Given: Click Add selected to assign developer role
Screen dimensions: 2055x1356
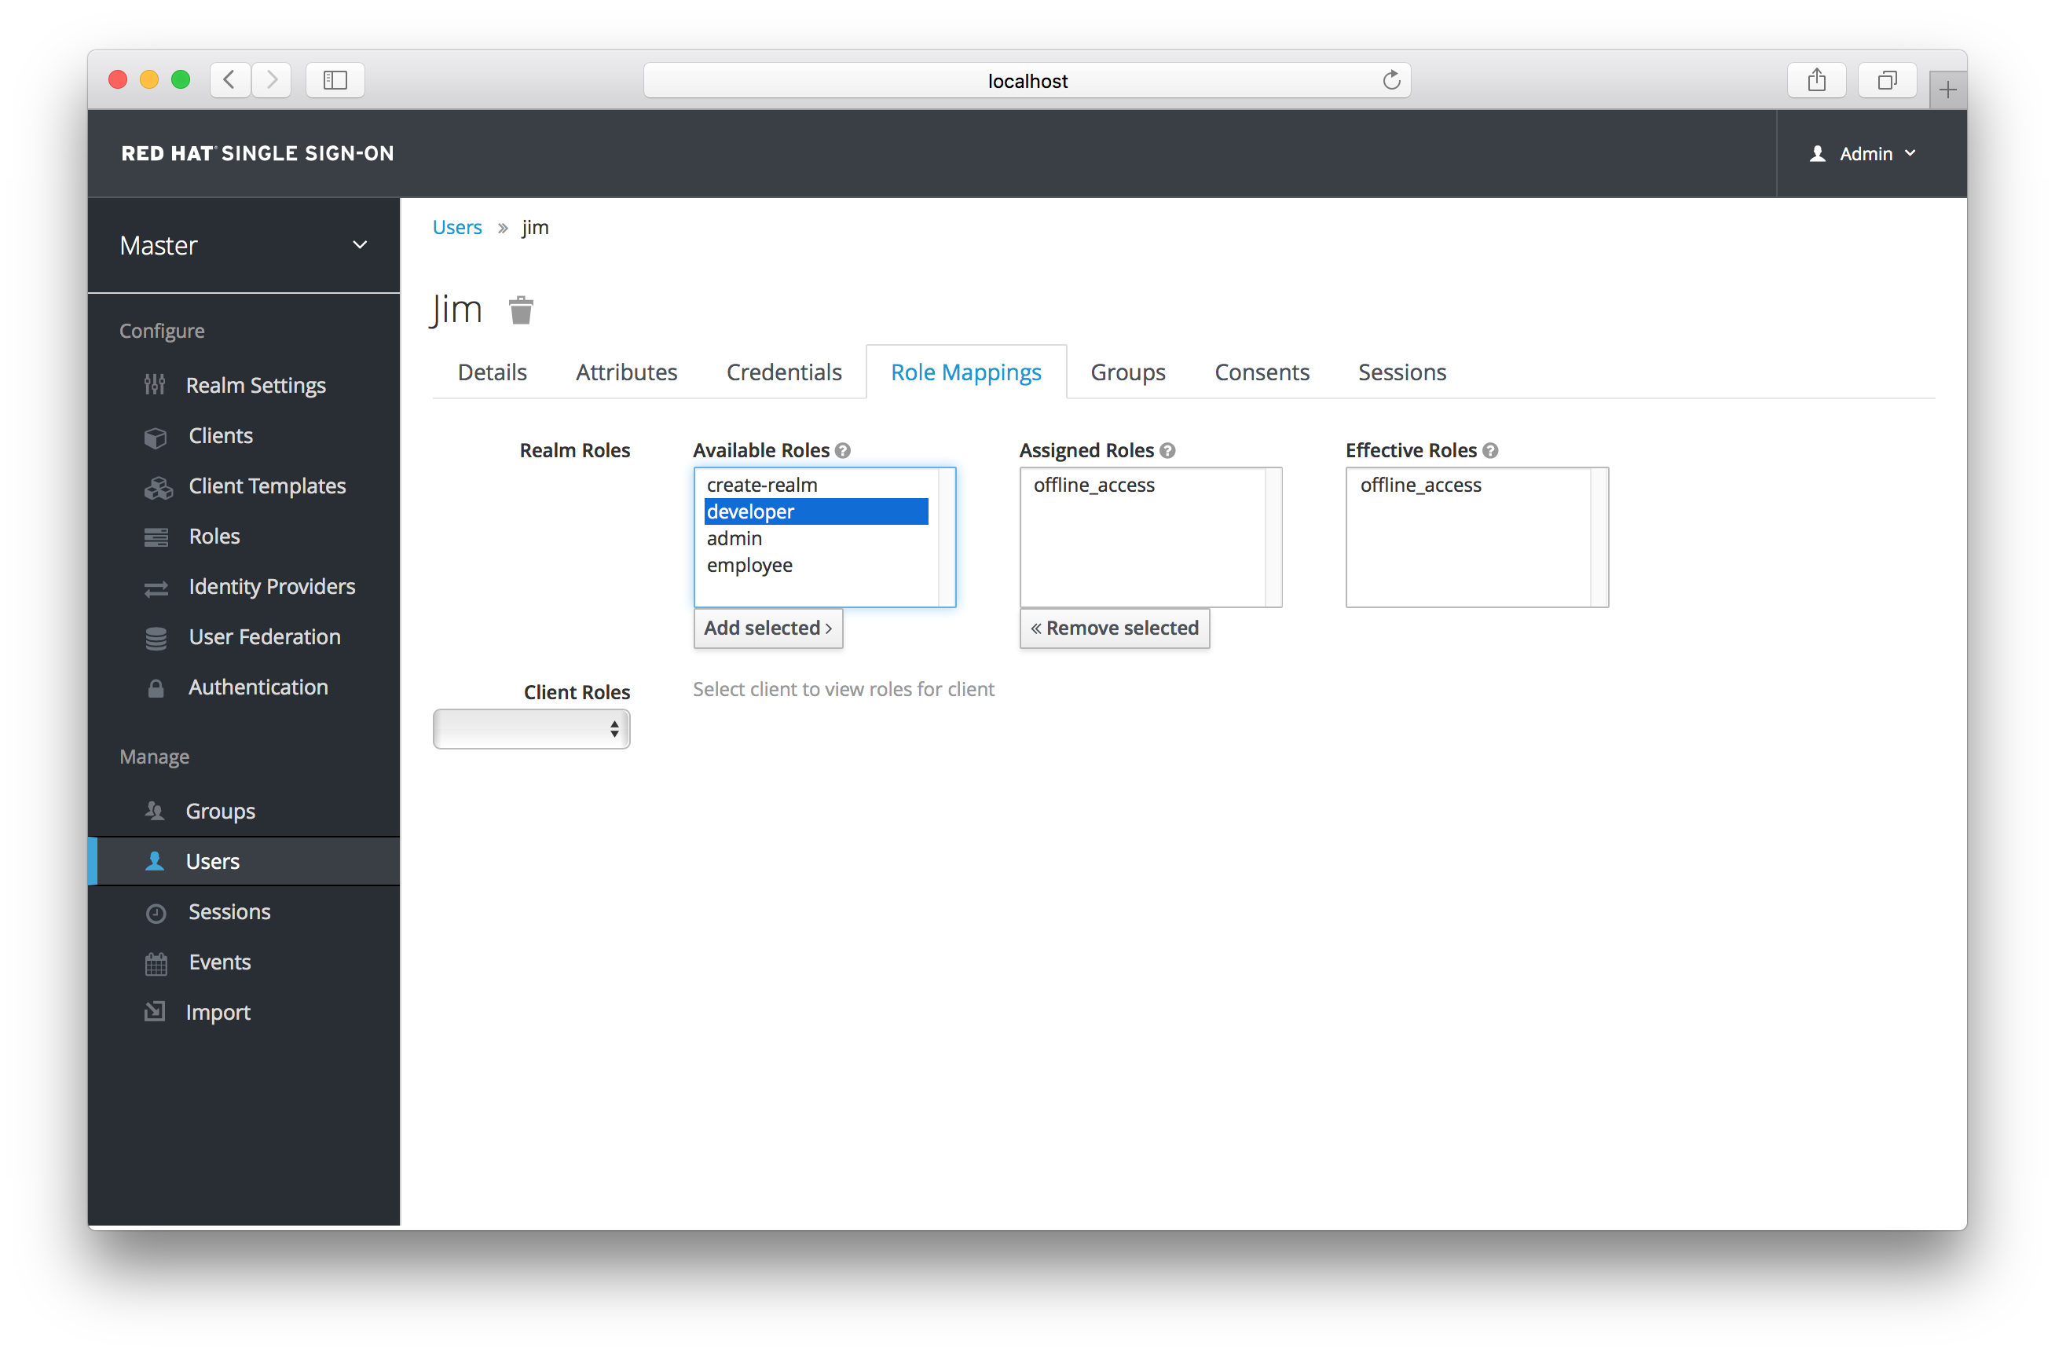Looking at the screenshot, I should (x=767, y=627).
